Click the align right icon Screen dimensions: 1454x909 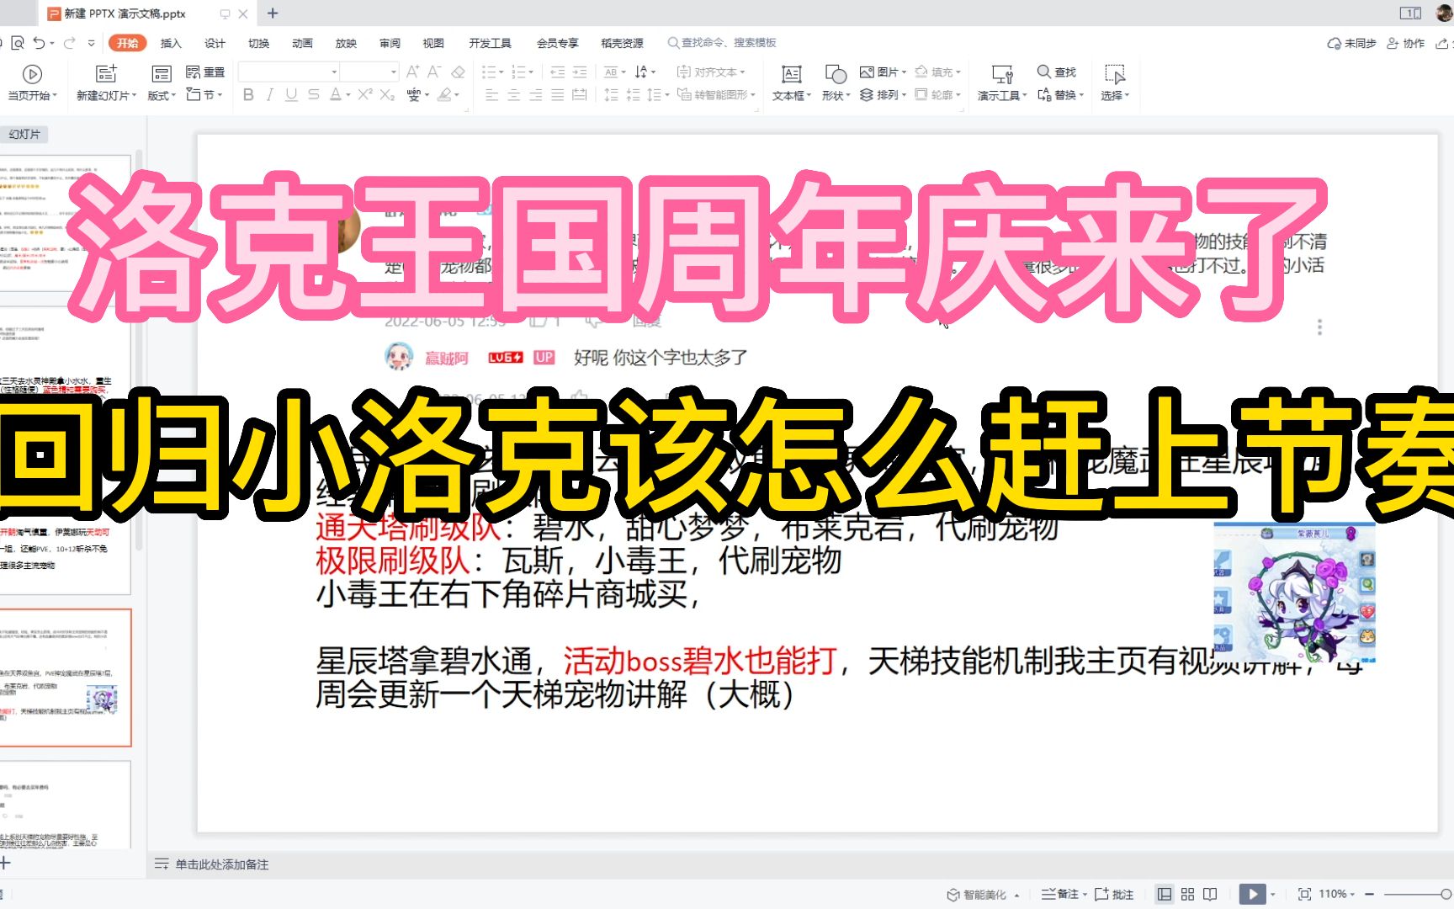pos(536,95)
